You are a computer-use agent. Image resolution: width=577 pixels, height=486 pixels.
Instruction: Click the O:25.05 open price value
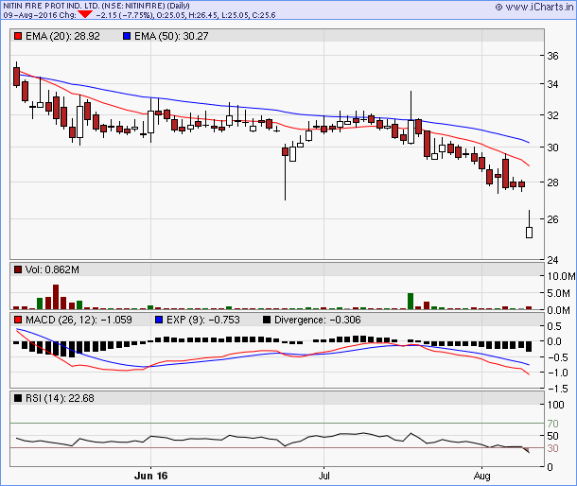point(171,15)
